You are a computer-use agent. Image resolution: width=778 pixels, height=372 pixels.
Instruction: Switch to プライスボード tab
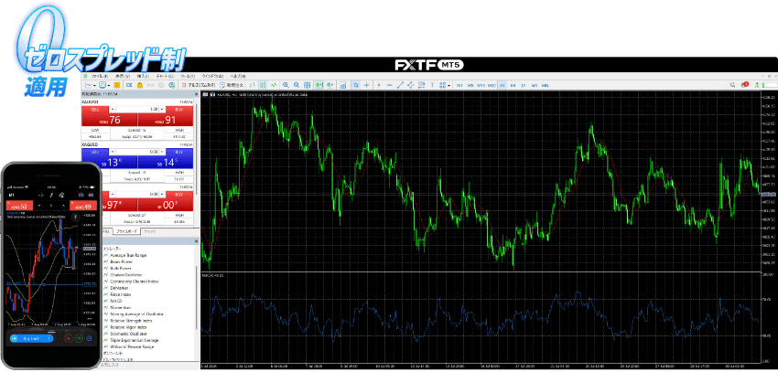[126, 231]
